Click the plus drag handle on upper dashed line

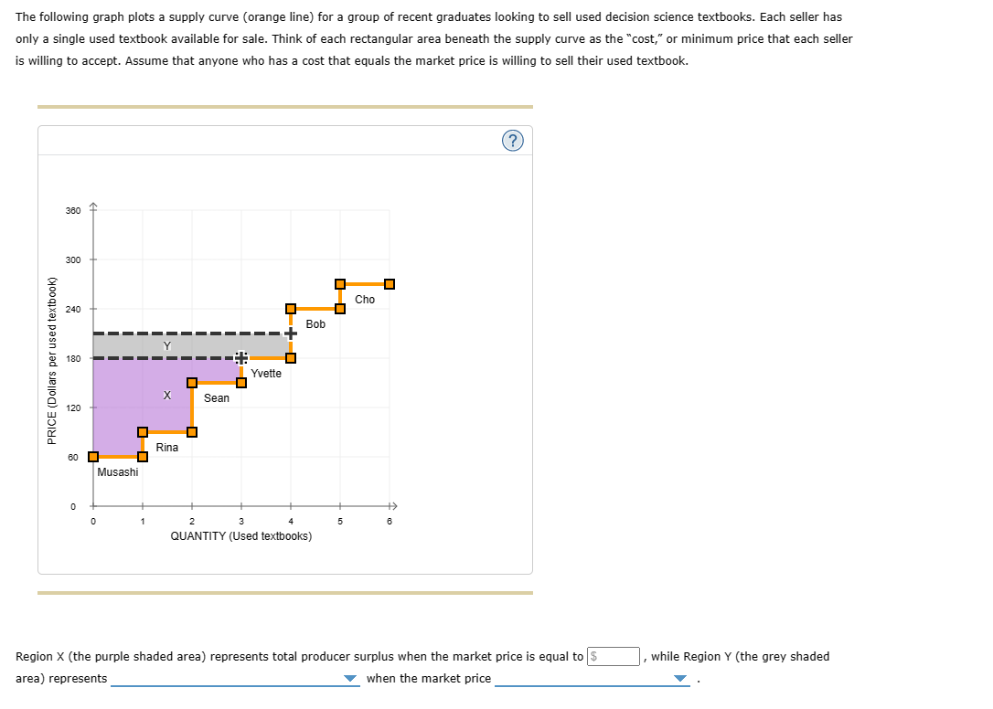point(290,333)
